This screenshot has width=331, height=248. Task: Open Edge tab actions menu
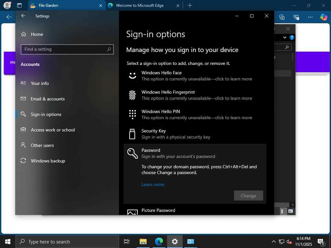19,5
